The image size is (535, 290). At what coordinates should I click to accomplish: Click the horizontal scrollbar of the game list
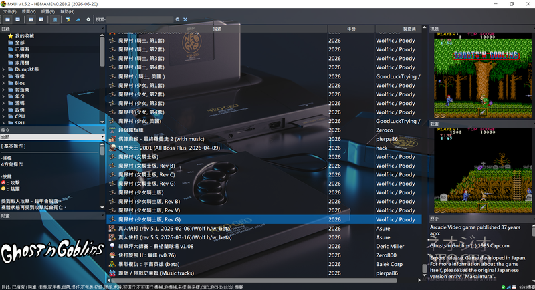254,281
